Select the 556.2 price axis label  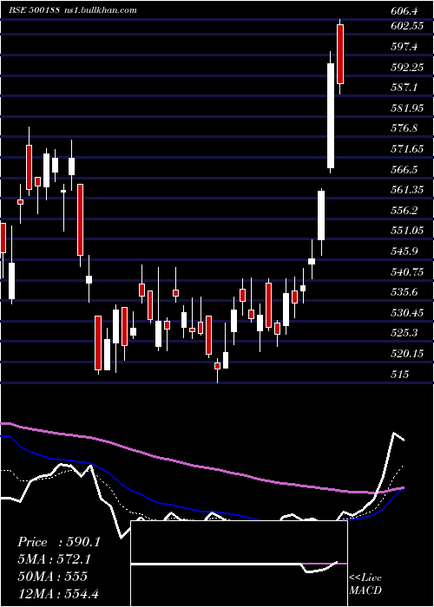click(404, 211)
